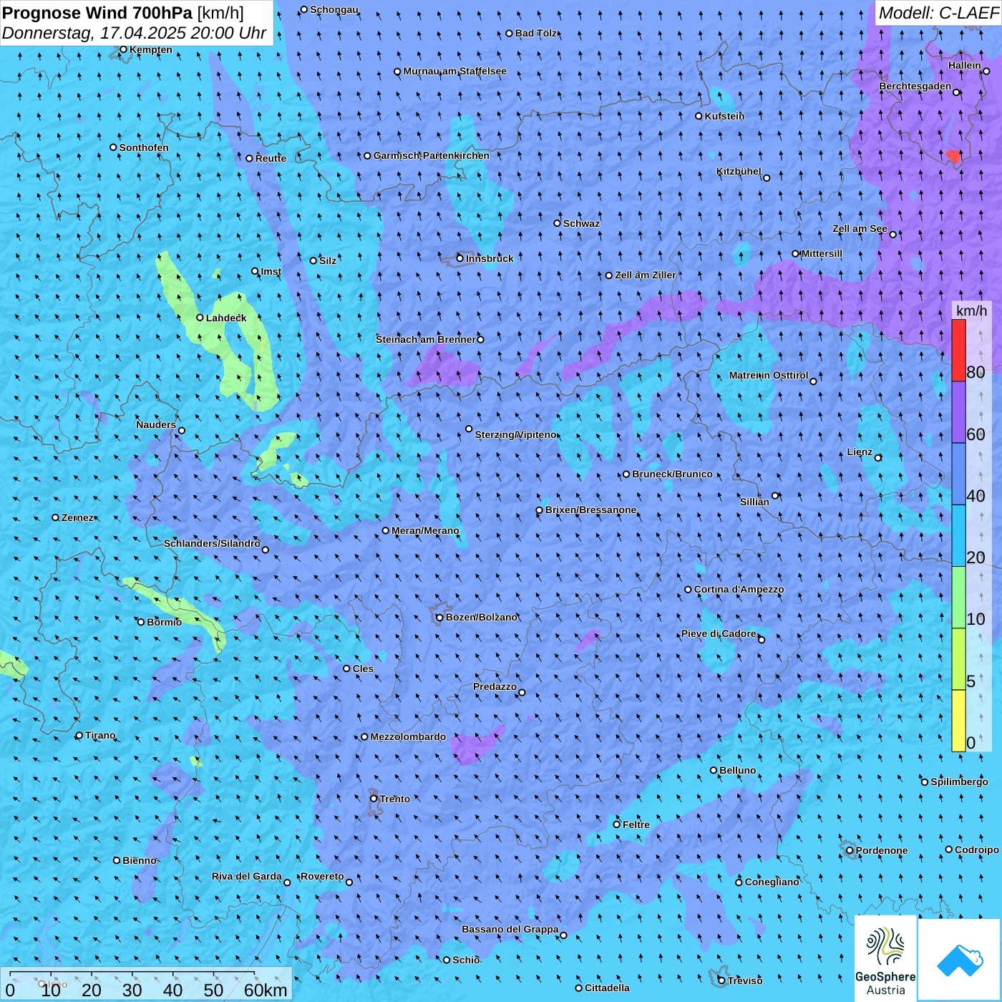The image size is (1002, 1002).
Task: Click the red 80+ km/h legend swatch
Action: click(x=958, y=350)
